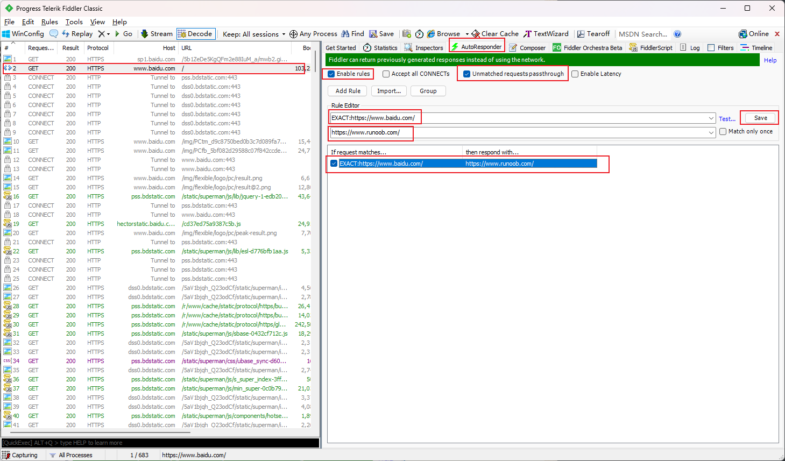Click the Save sessions toolbar icon
Image resolution: width=785 pixels, height=461 pixels.
(x=381, y=34)
